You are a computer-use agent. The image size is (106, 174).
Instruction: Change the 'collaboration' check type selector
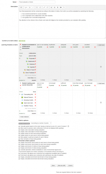32,53
